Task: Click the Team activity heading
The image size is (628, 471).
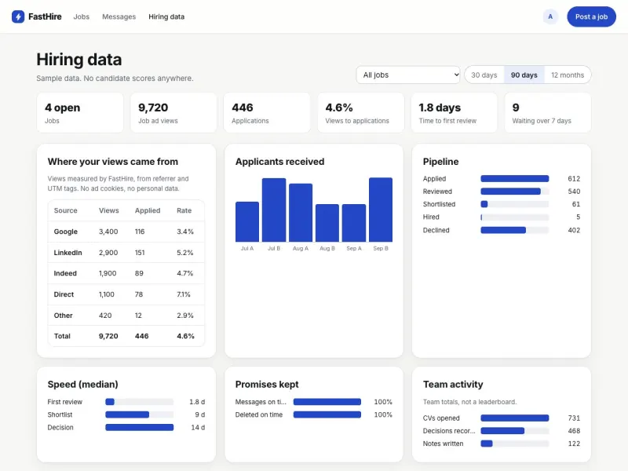Action: coord(453,384)
